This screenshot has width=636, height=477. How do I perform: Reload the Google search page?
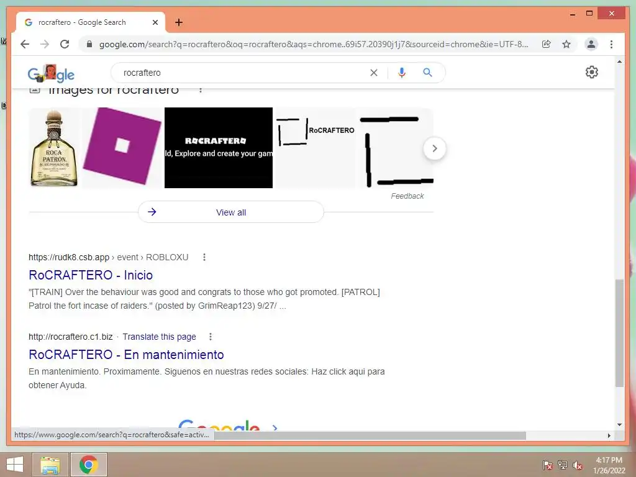65,44
